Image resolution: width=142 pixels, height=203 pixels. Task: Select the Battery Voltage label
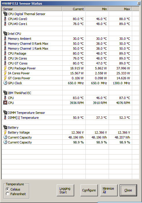pos(19,132)
